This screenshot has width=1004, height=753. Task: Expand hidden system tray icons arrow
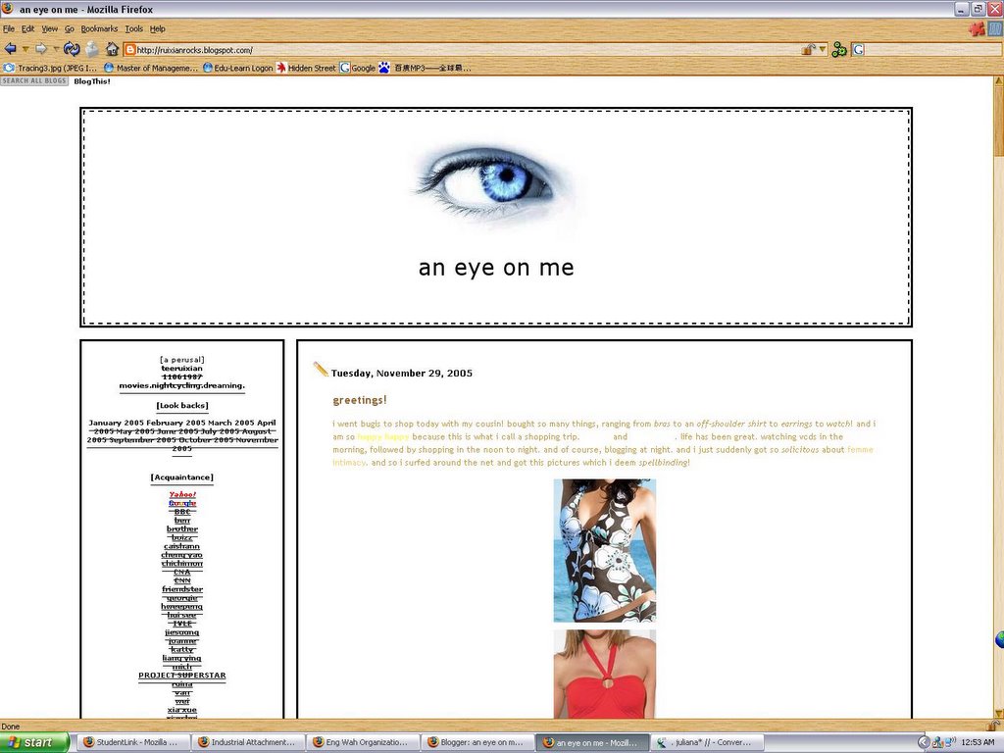(923, 742)
